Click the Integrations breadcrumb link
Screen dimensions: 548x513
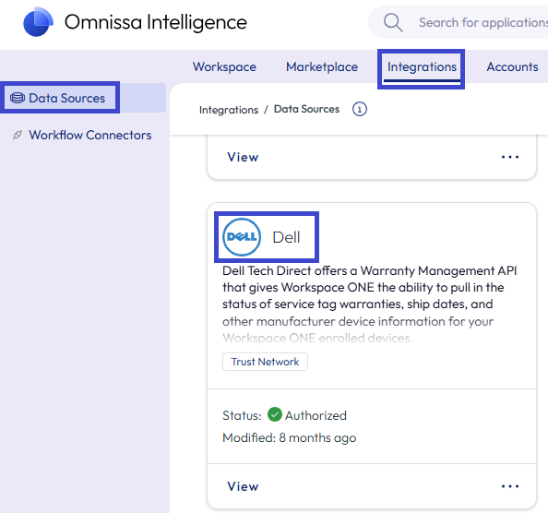[x=229, y=110]
